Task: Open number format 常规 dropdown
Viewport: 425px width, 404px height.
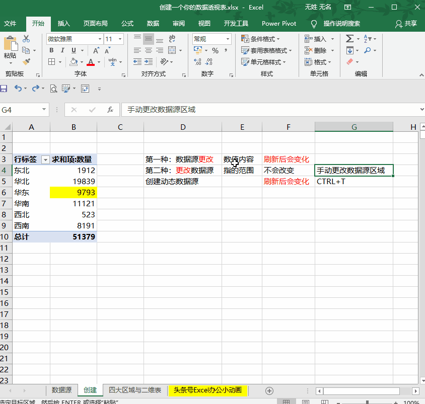Action: [228, 39]
